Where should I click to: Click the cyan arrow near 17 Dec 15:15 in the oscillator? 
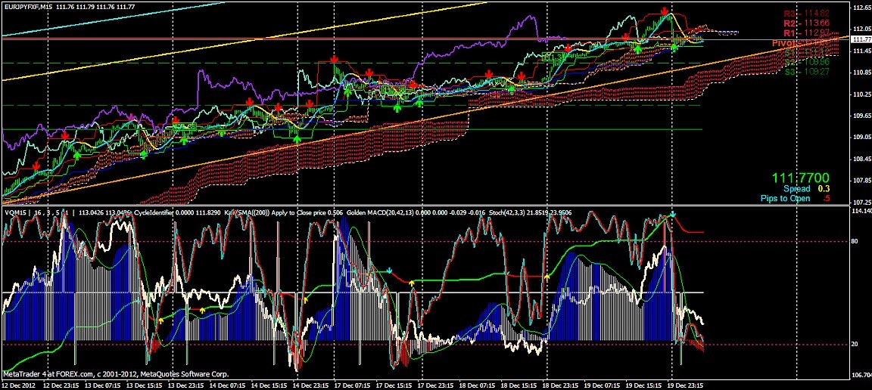tap(390, 271)
